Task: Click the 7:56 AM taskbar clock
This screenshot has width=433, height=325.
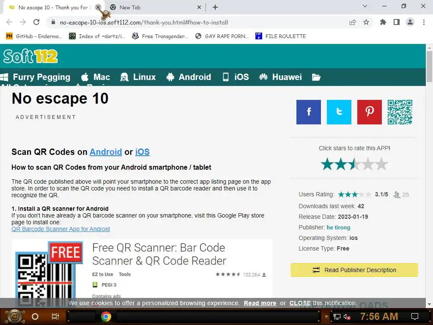Action: point(379,317)
